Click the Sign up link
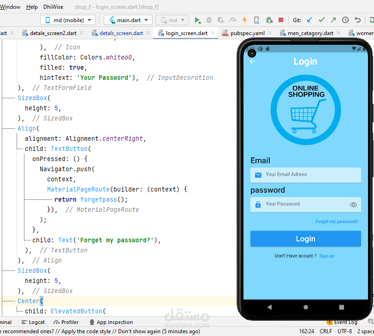374x336 pixels. click(327, 256)
